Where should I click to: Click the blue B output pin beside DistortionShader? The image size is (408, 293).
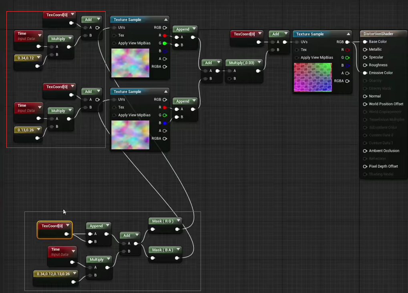[348, 66]
